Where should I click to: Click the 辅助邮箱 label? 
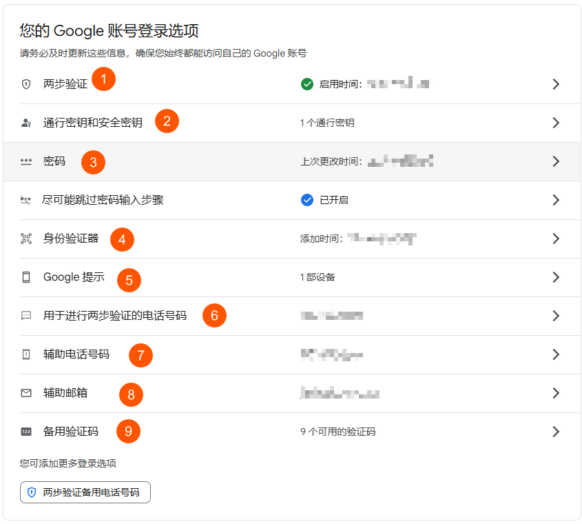(x=65, y=393)
